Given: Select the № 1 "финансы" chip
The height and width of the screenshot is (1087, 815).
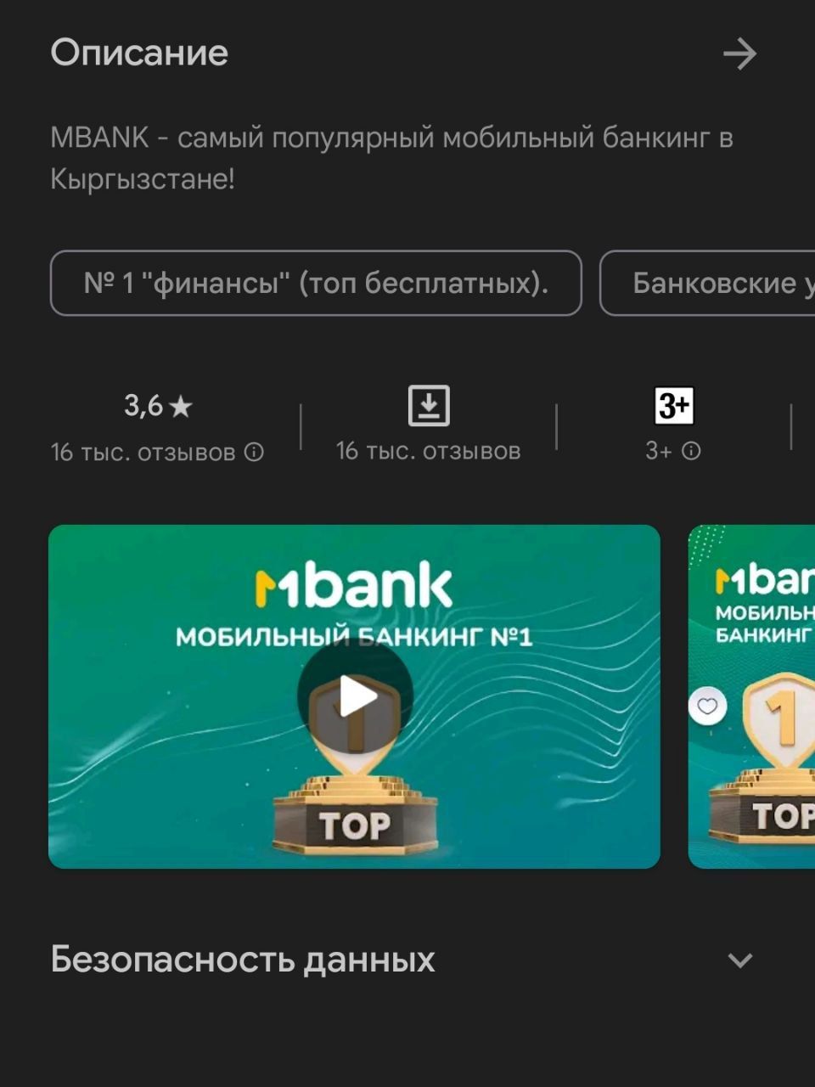Looking at the screenshot, I should (x=316, y=283).
